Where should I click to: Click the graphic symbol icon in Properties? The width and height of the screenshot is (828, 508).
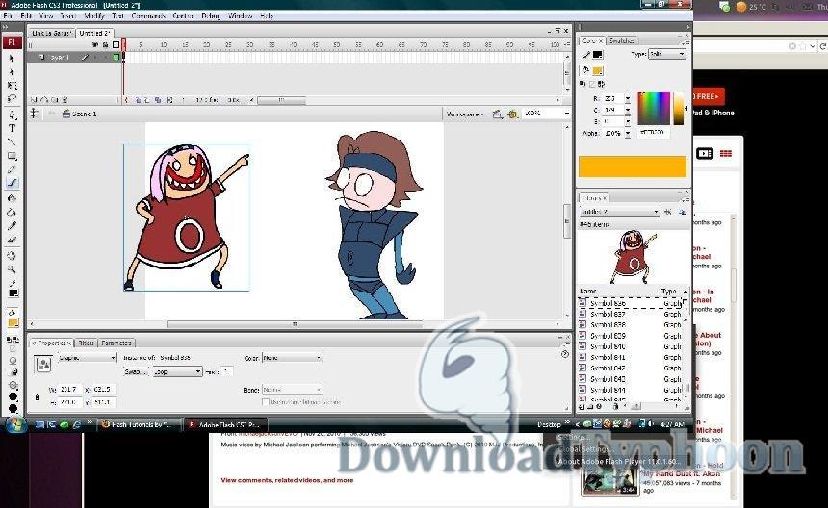coord(42,364)
